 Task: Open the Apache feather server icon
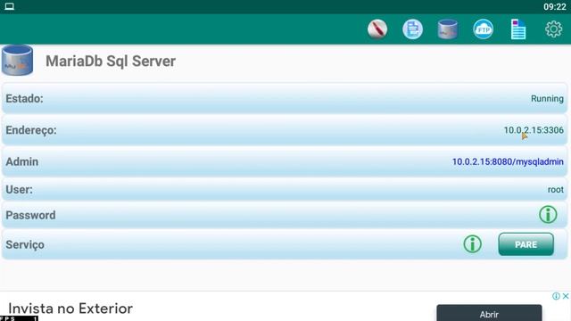coord(377,29)
